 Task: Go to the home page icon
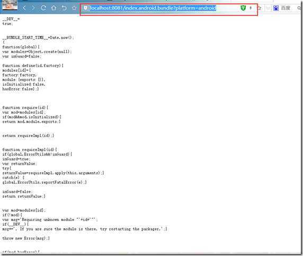[x=54, y=8]
